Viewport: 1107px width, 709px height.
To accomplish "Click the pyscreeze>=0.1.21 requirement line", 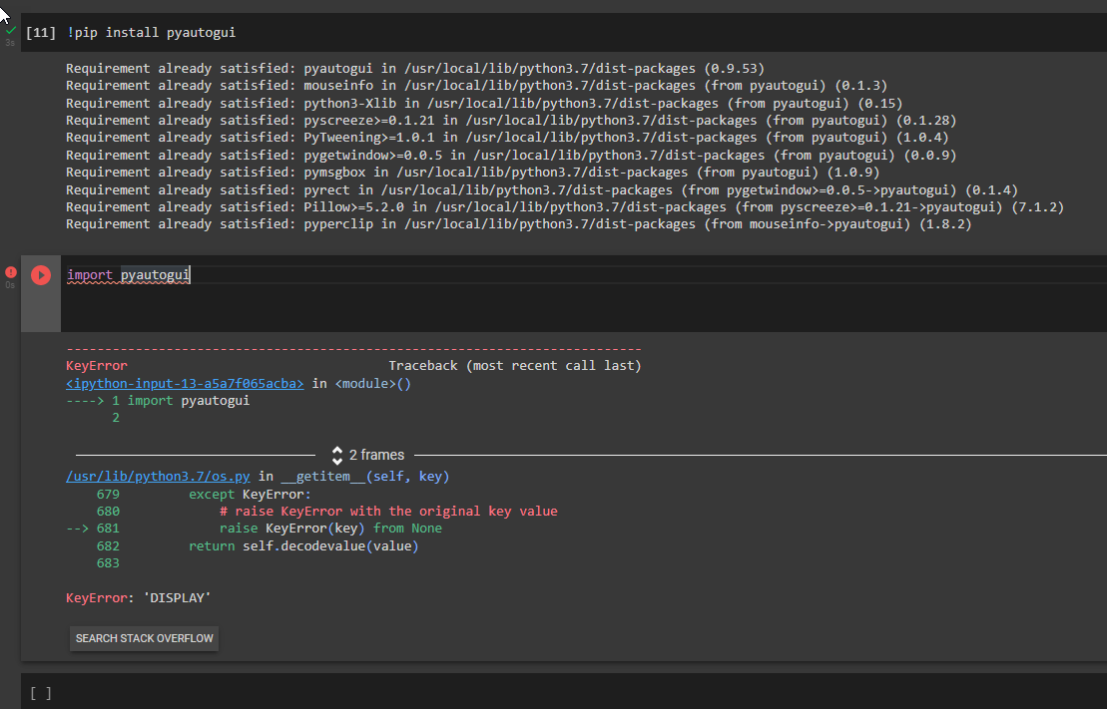I will coord(511,120).
